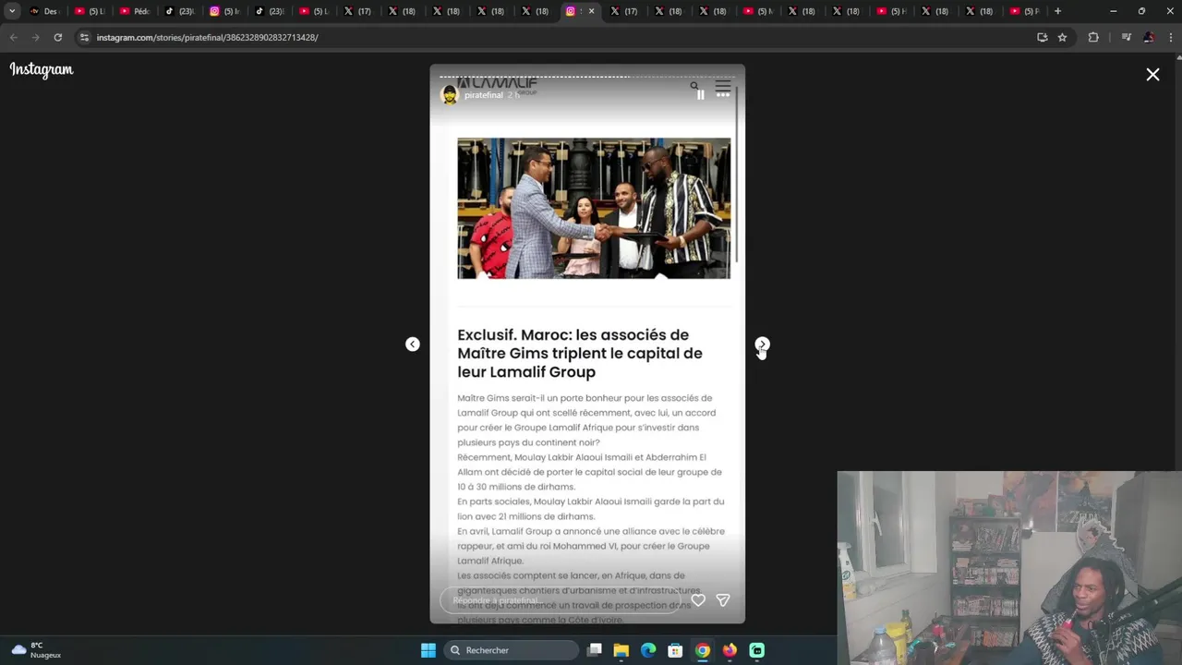Screen dimensions: 1182x665
Task: Open Chrome three-dot menu
Action: click(x=1169, y=37)
